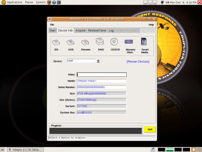Choose the Memory Stick icon
The image size is (202, 152).
point(129,42)
